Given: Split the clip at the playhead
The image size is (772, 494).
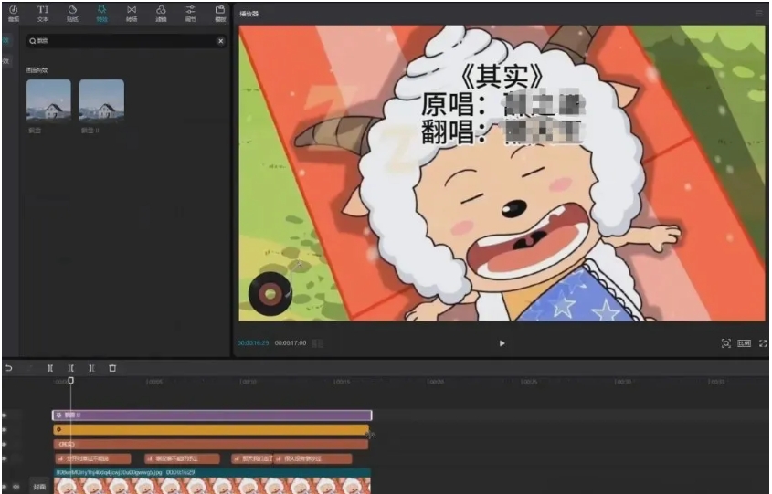Looking at the screenshot, I should pyautogui.click(x=50, y=368).
